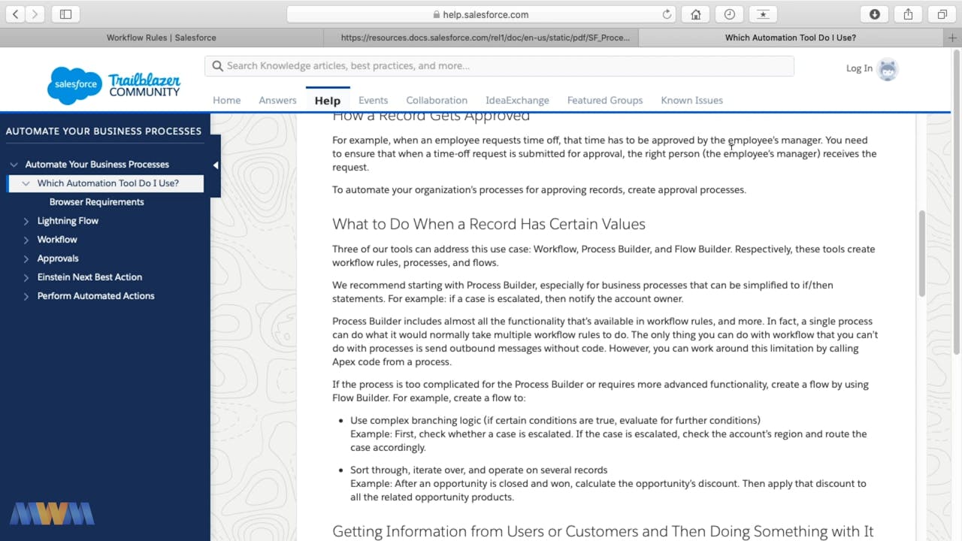This screenshot has height=541, width=962.
Task: Open the Answers navigation menu item
Action: [277, 100]
